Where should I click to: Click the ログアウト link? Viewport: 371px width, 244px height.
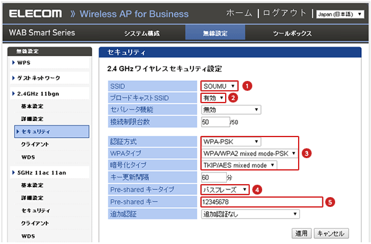tap(284, 13)
